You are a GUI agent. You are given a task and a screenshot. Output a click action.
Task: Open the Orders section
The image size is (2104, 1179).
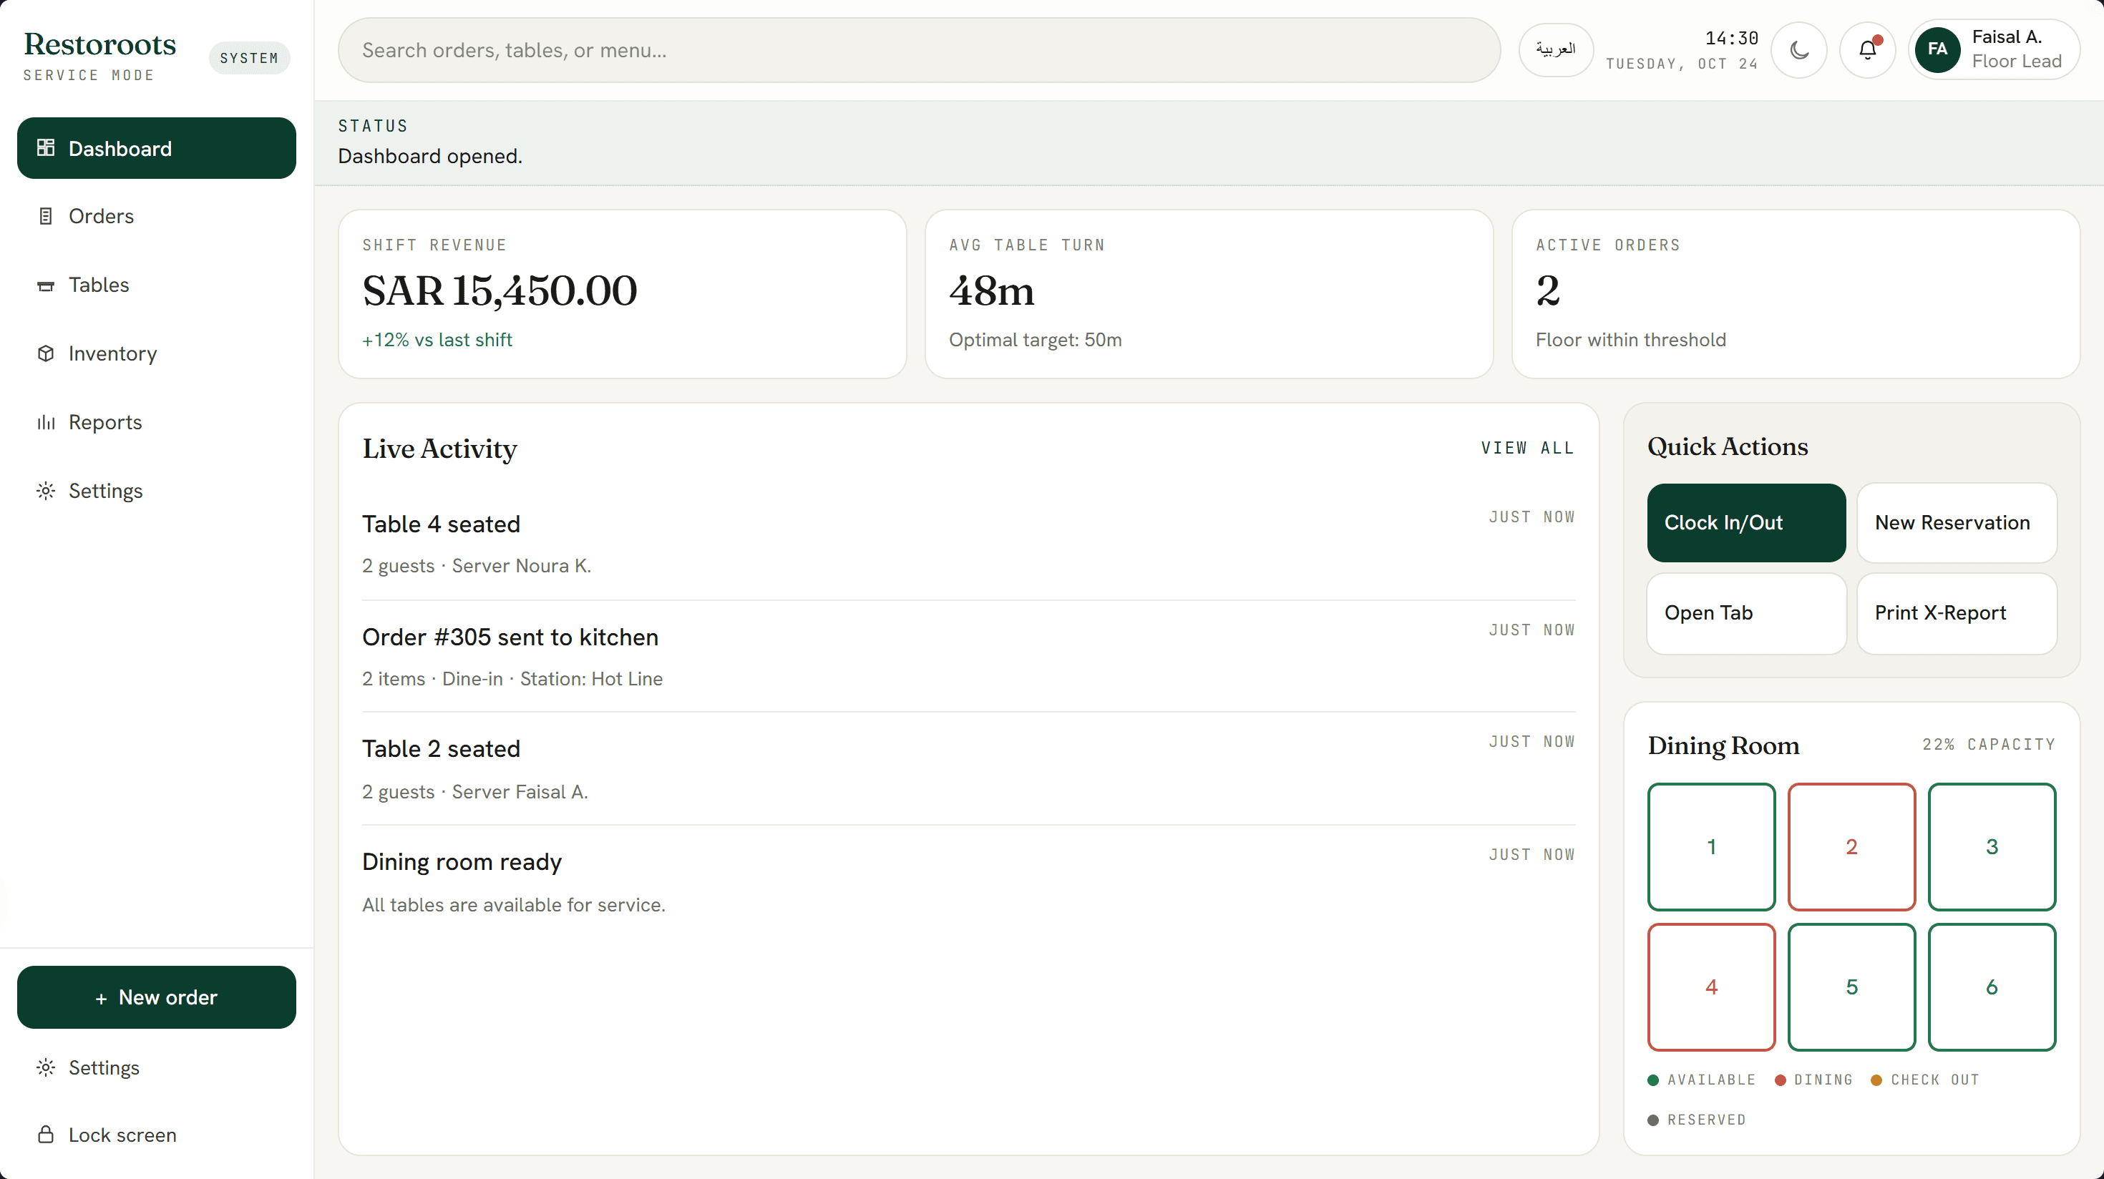pyautogui.click(x=157, y=216)
